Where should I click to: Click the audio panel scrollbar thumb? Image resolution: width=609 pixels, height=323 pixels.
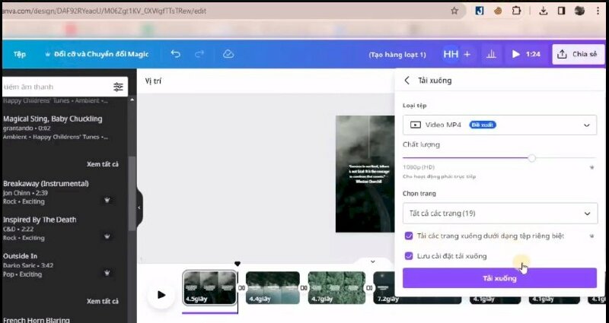pos(132,193)
